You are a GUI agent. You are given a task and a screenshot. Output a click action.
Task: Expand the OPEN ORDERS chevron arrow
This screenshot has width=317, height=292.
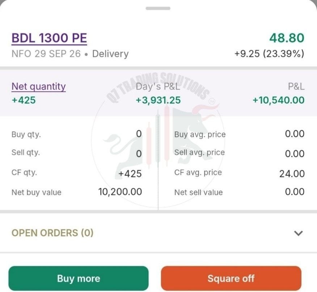pyautogui.click(x=299, y=233)
